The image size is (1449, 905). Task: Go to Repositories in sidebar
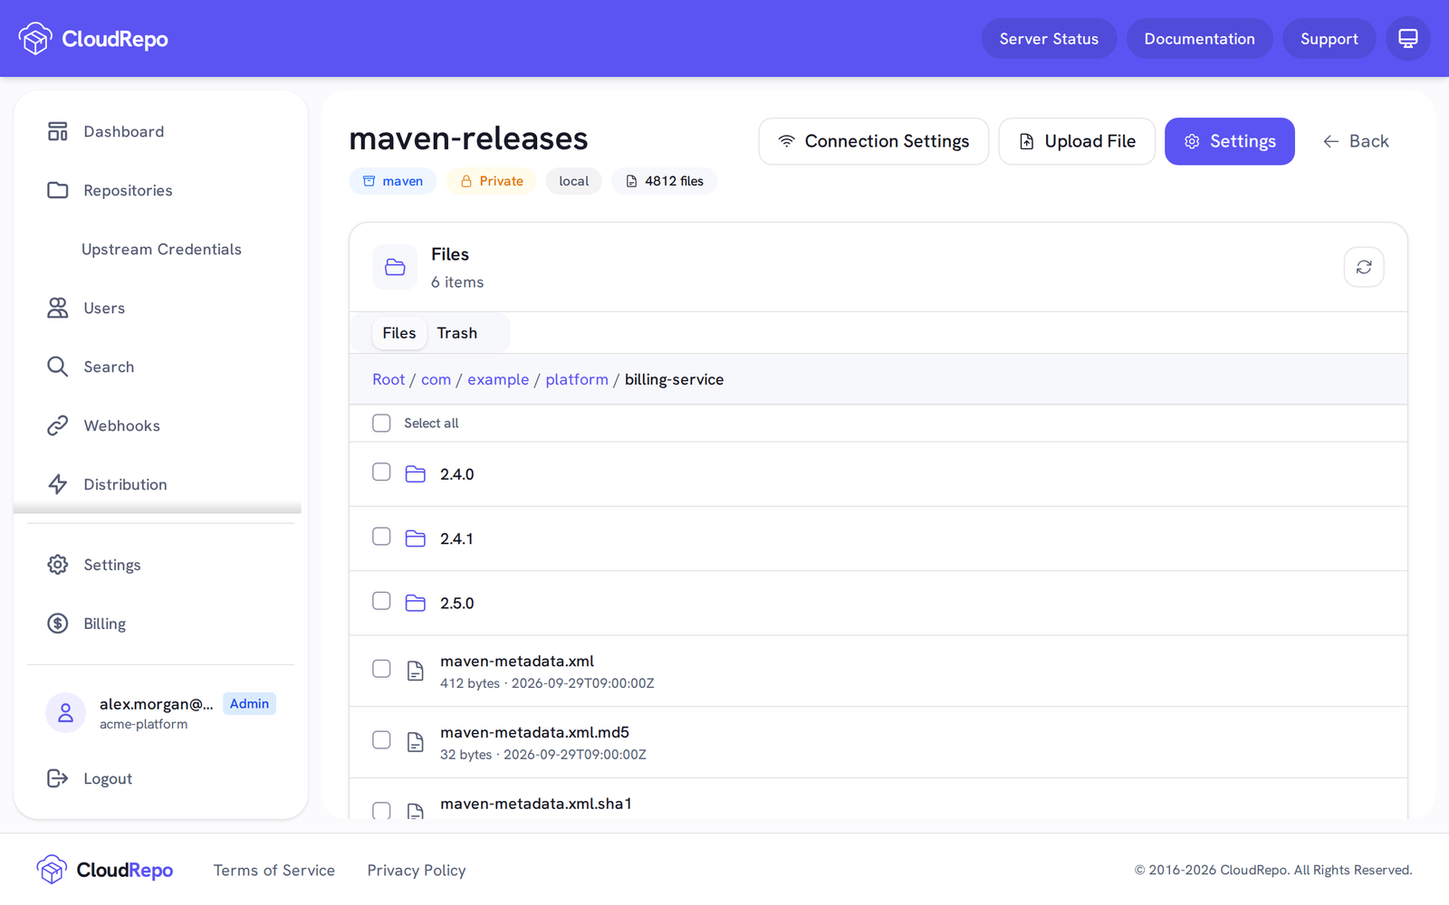(161, 190)
